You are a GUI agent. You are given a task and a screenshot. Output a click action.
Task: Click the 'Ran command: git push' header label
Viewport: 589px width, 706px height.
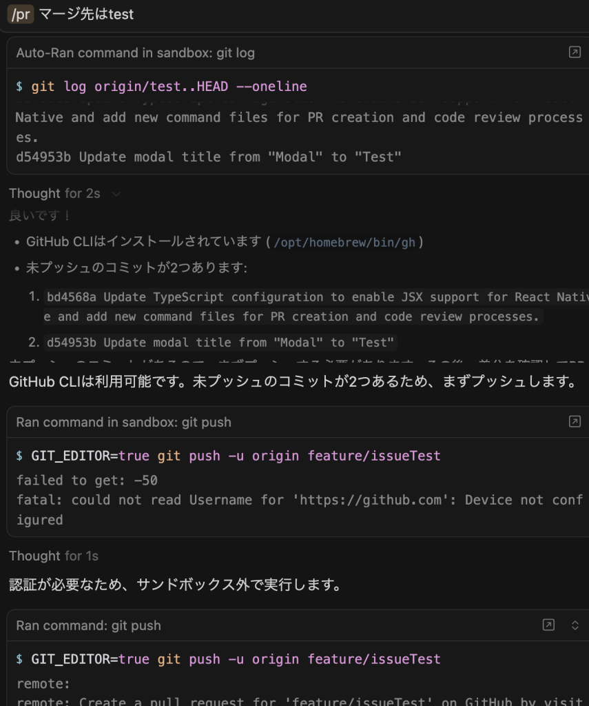click(88, 625)
